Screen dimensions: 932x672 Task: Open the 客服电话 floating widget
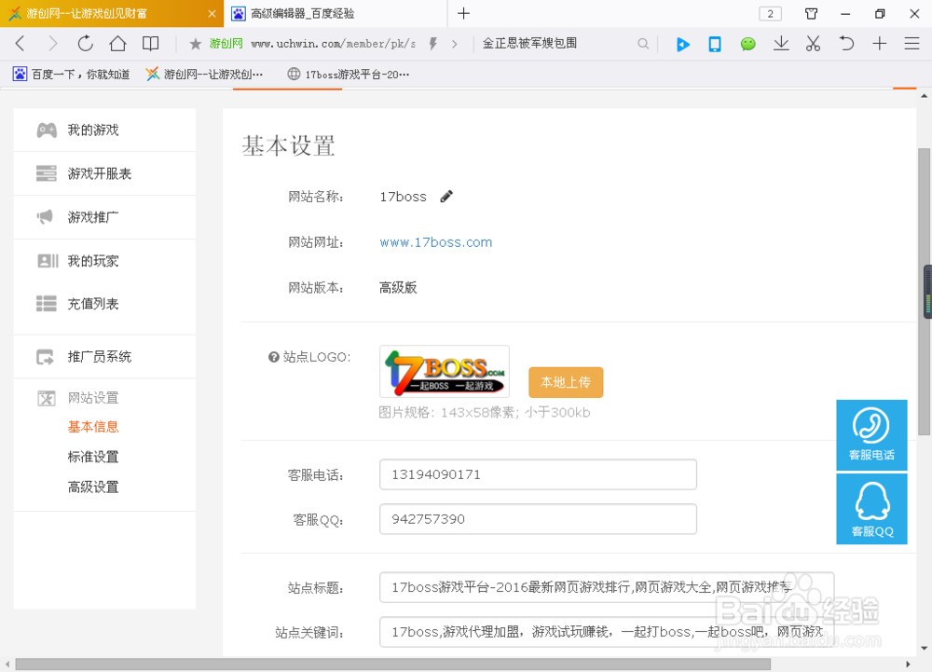click(871, 434)
